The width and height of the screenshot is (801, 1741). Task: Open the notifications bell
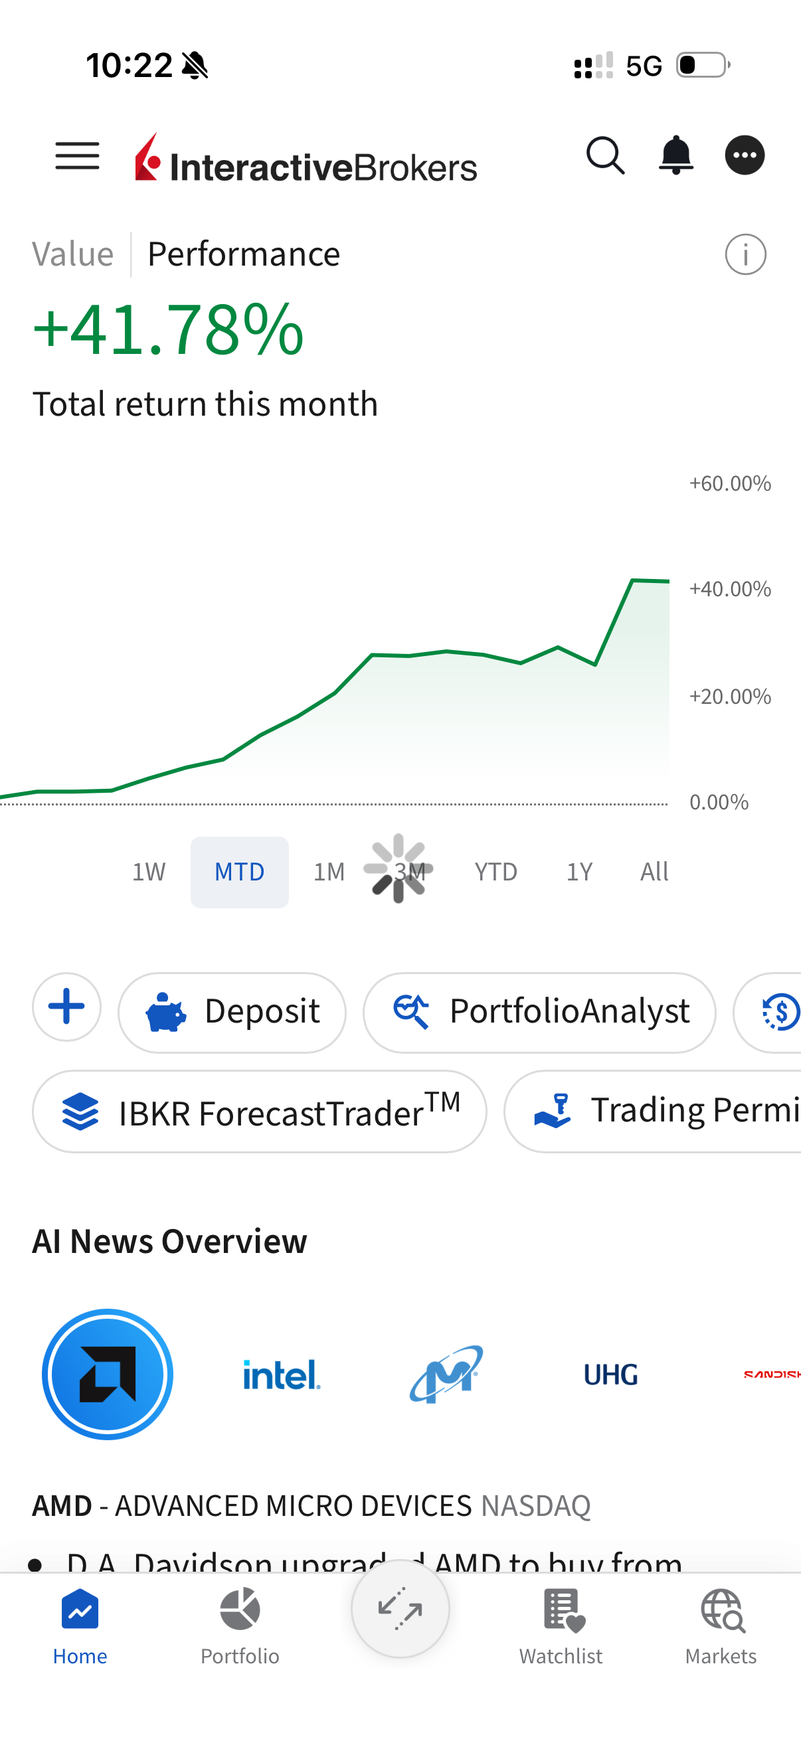tap(676, 155)
